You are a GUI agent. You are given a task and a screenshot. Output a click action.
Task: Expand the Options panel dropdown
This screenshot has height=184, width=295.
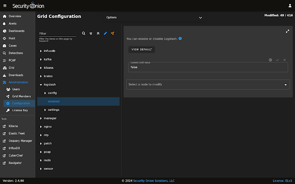pyautogui.click(x=154, y=17)
